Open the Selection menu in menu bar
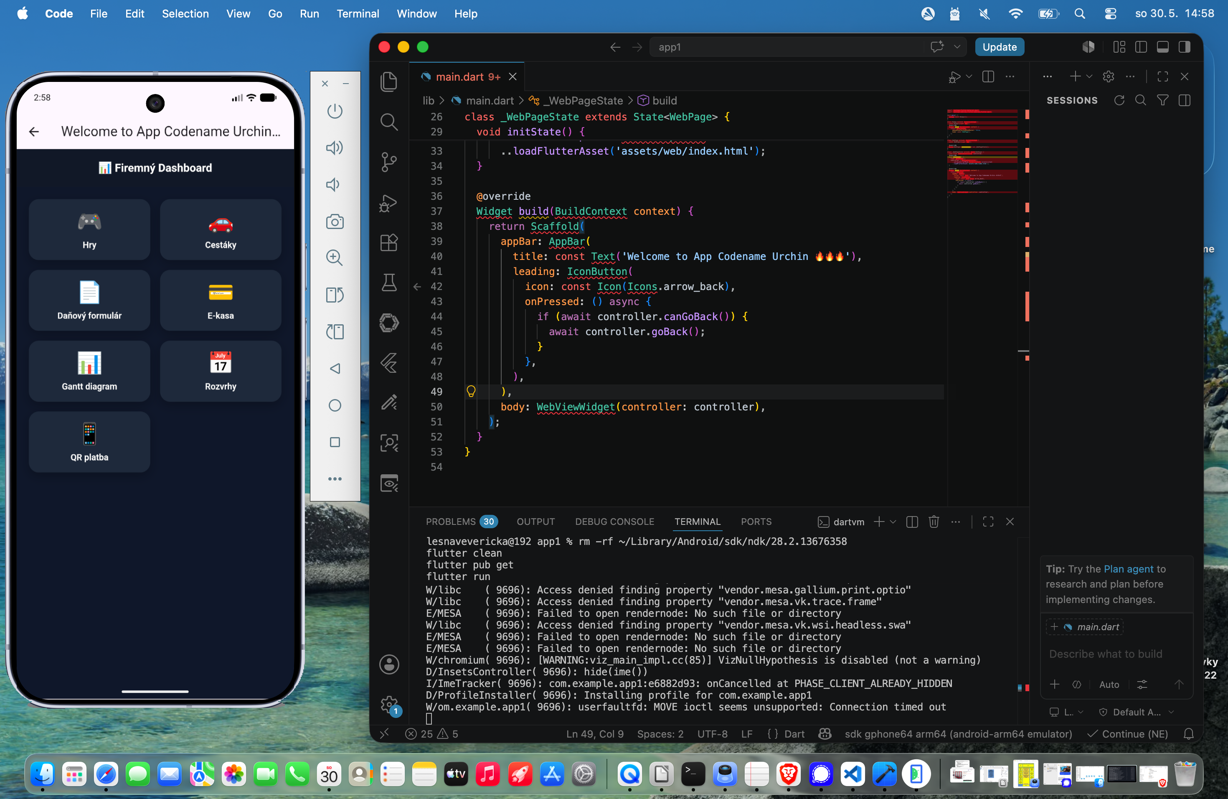This screenshot has width=1228, height=799. pos(185,13)
